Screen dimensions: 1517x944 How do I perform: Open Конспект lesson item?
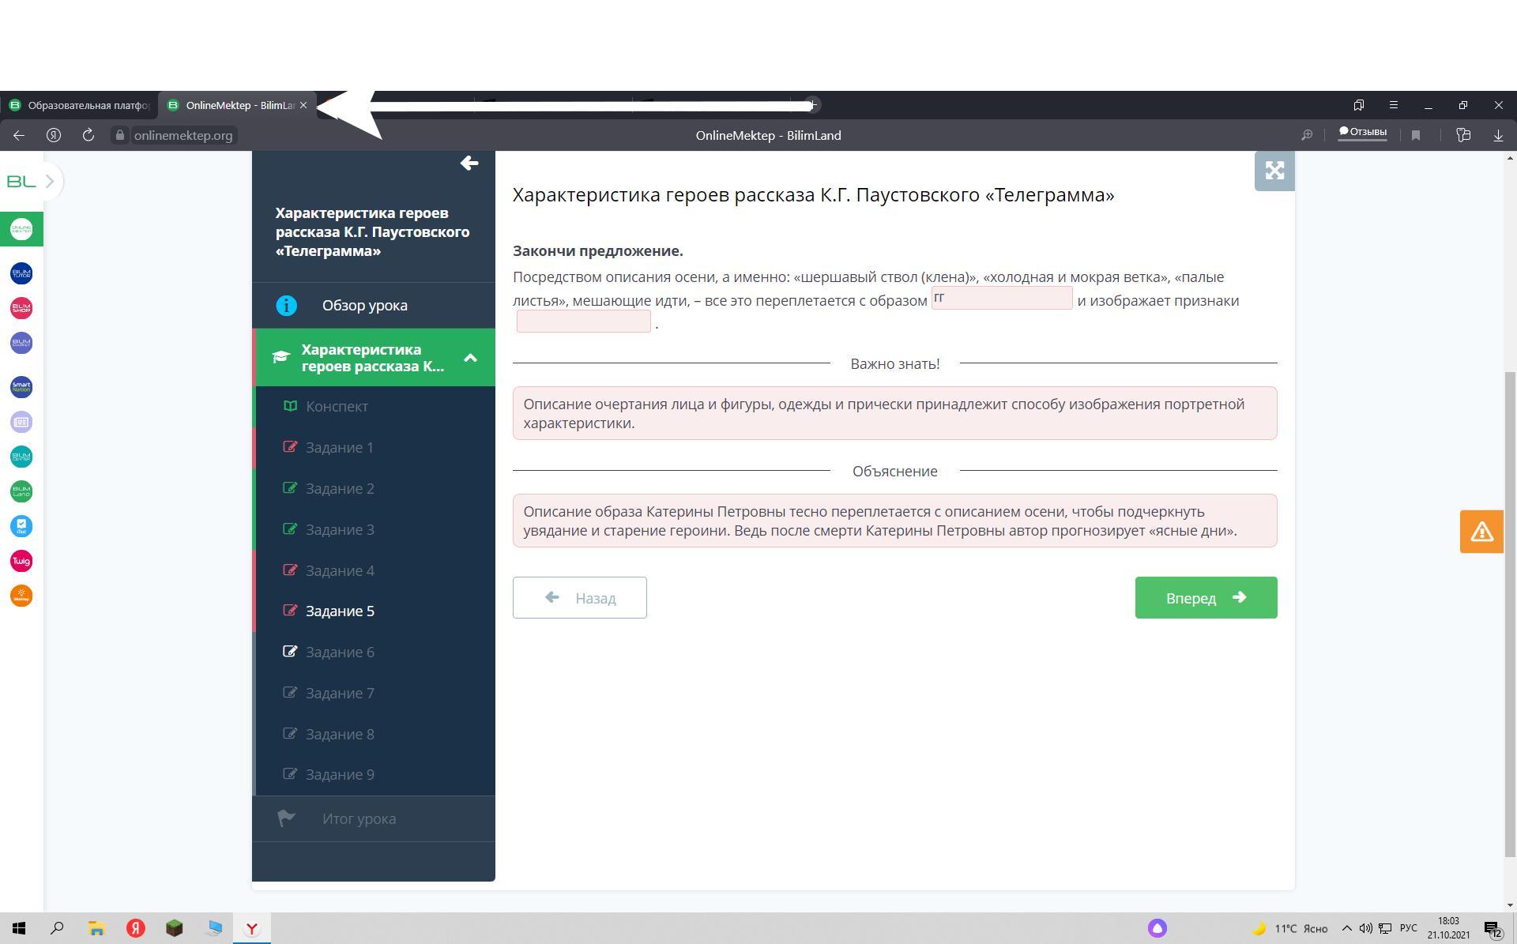(337, 407)
